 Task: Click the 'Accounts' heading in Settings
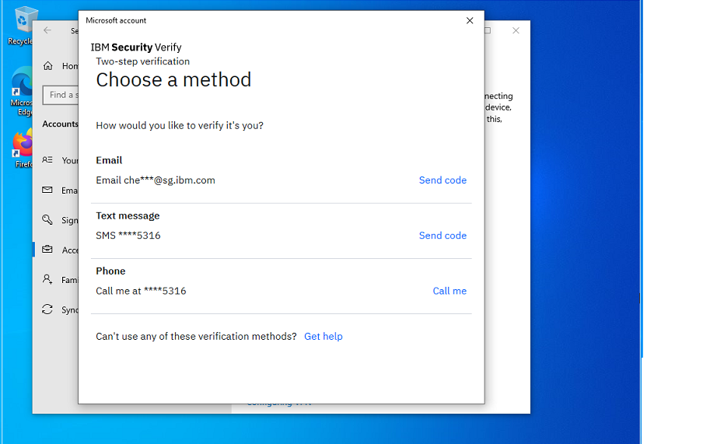point(60,124)
